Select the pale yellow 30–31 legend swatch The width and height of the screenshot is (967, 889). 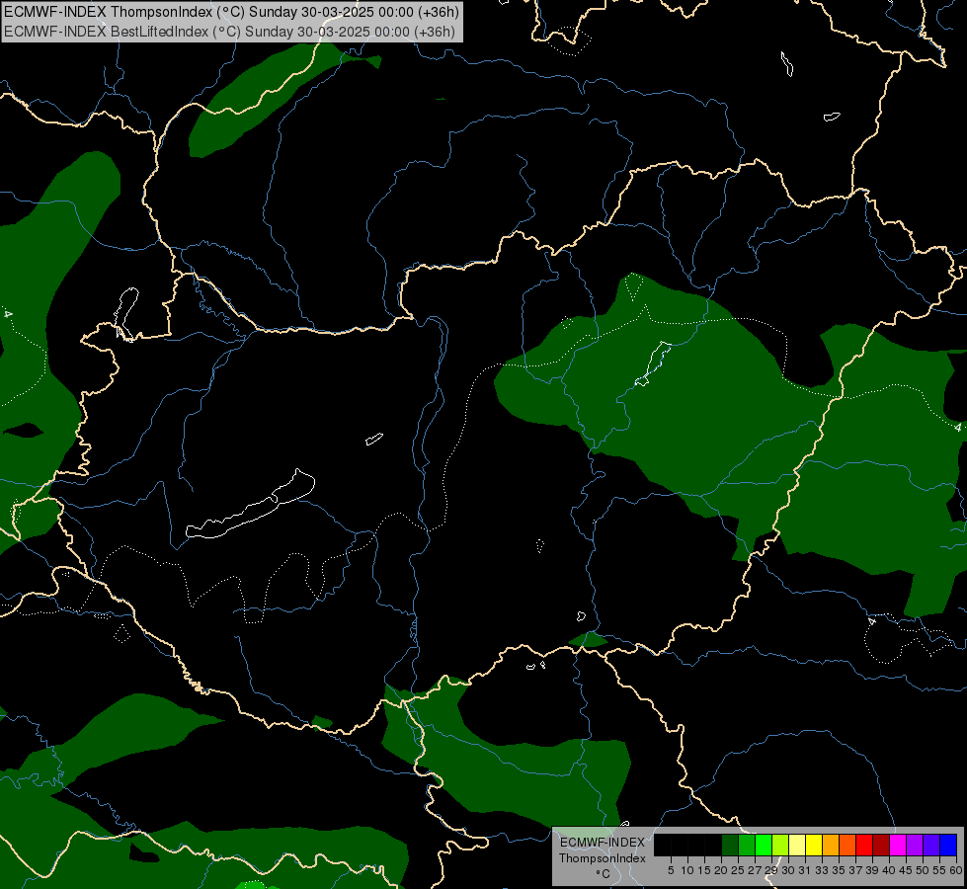point(797,845)
